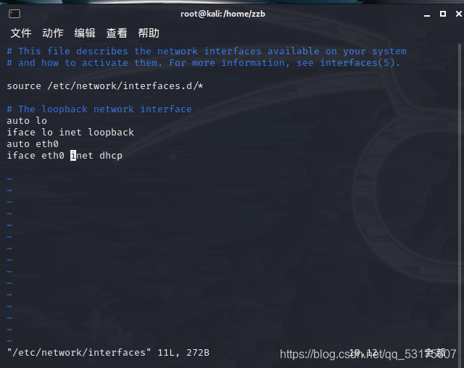Image resolution: width=464 pixels, height=368 pixels.
Task: Click the highlighted cursor character in 'inet'
Action: 73,156
